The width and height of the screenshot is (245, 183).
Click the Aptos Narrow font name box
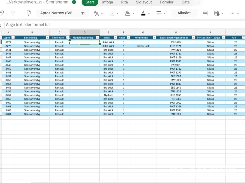click(x=56, y=13)
